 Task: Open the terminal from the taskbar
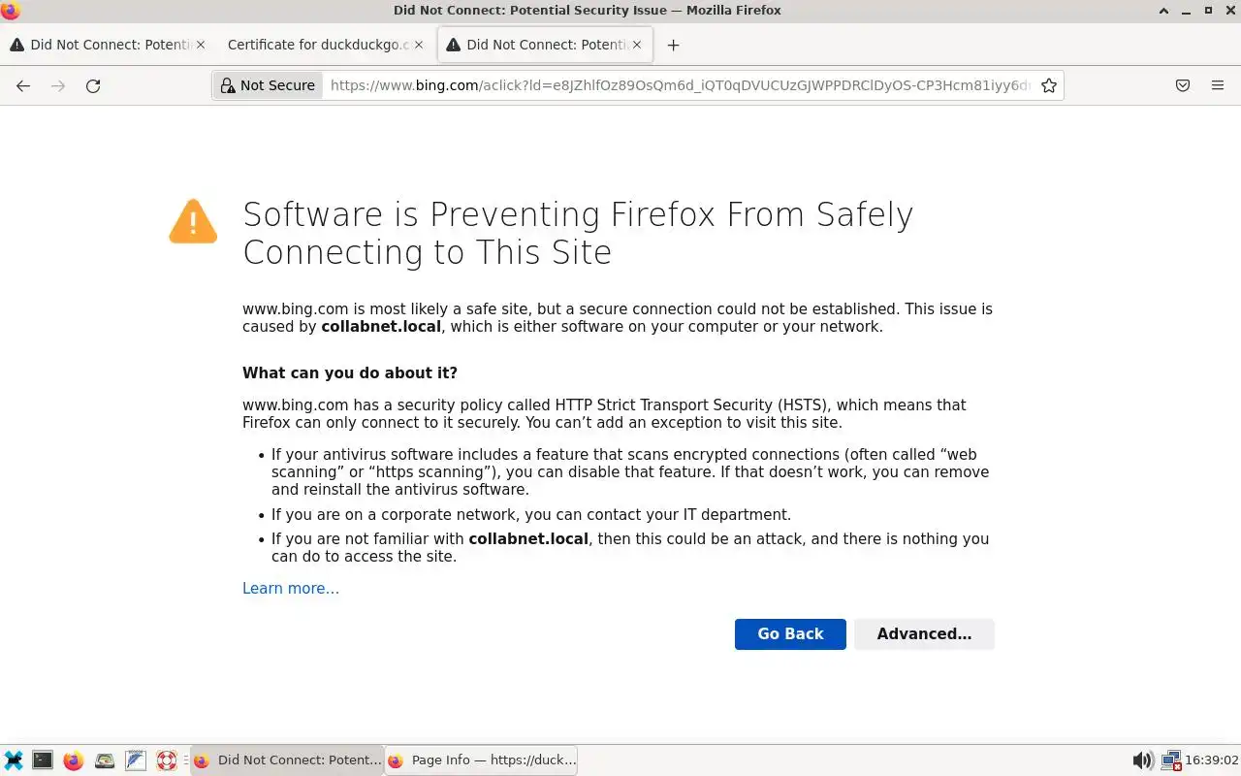[x=43, y=760]
